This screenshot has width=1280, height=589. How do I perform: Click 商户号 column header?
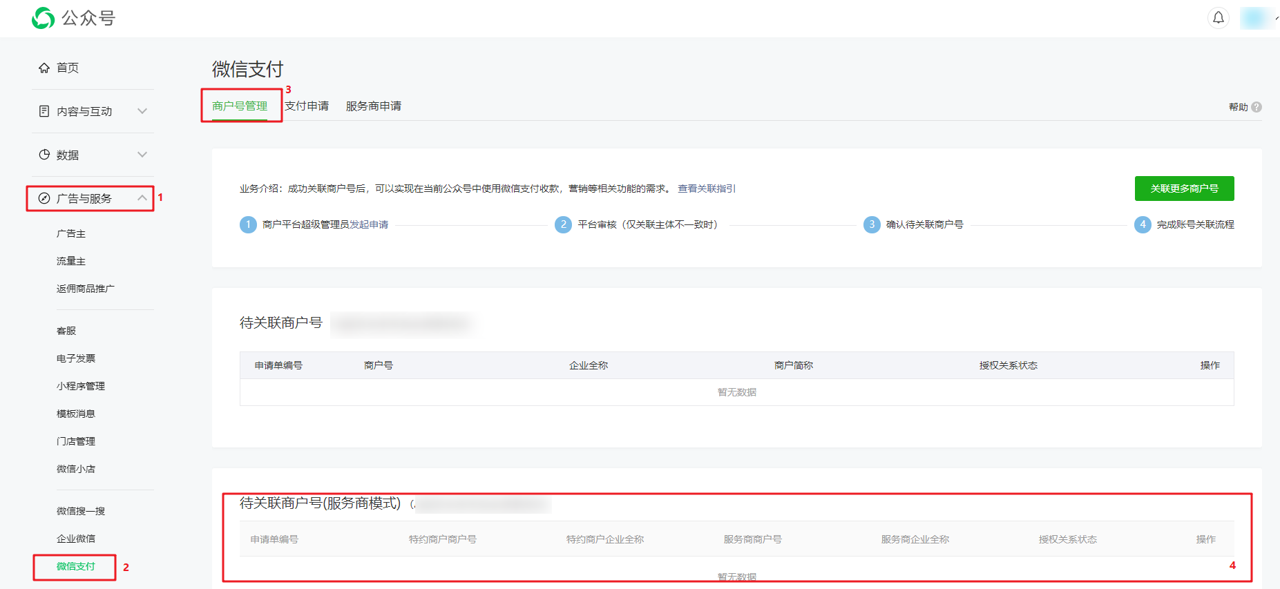pyautogui.click(x=379, y=365)
